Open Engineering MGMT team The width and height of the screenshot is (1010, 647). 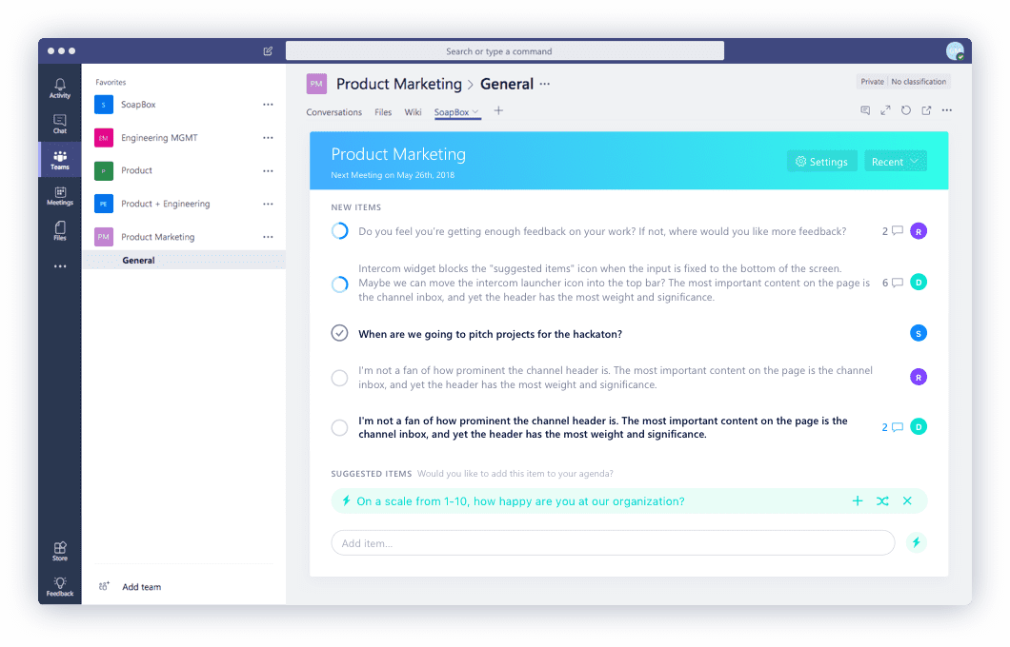[x=159, y=138]
